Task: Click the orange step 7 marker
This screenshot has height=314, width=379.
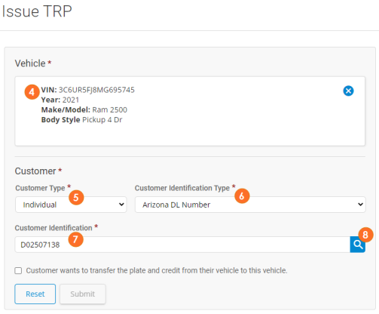Action: tap(75, 239)
